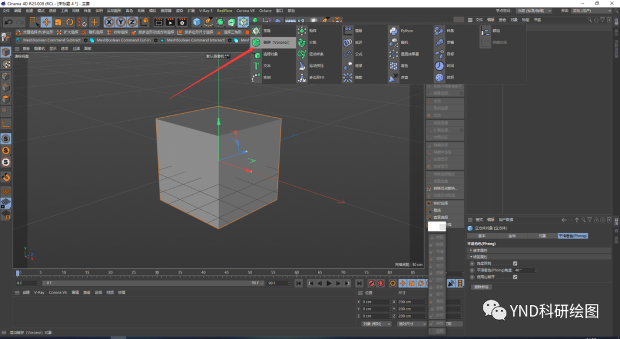The height and width of the screenshot is (339, 620).
Task: Click MeshBoolean Command Subtract
Action: (52, 40)
